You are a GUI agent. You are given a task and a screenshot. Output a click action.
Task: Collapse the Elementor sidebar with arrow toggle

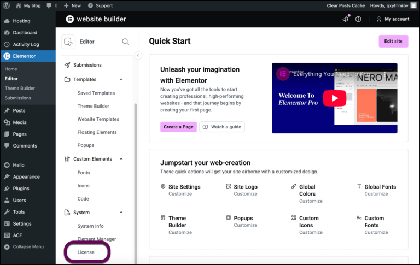(138, 56)
